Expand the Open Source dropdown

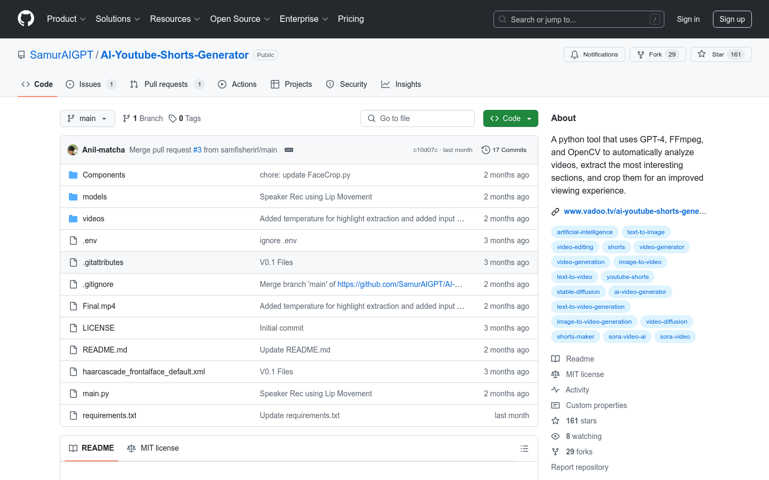240,19
